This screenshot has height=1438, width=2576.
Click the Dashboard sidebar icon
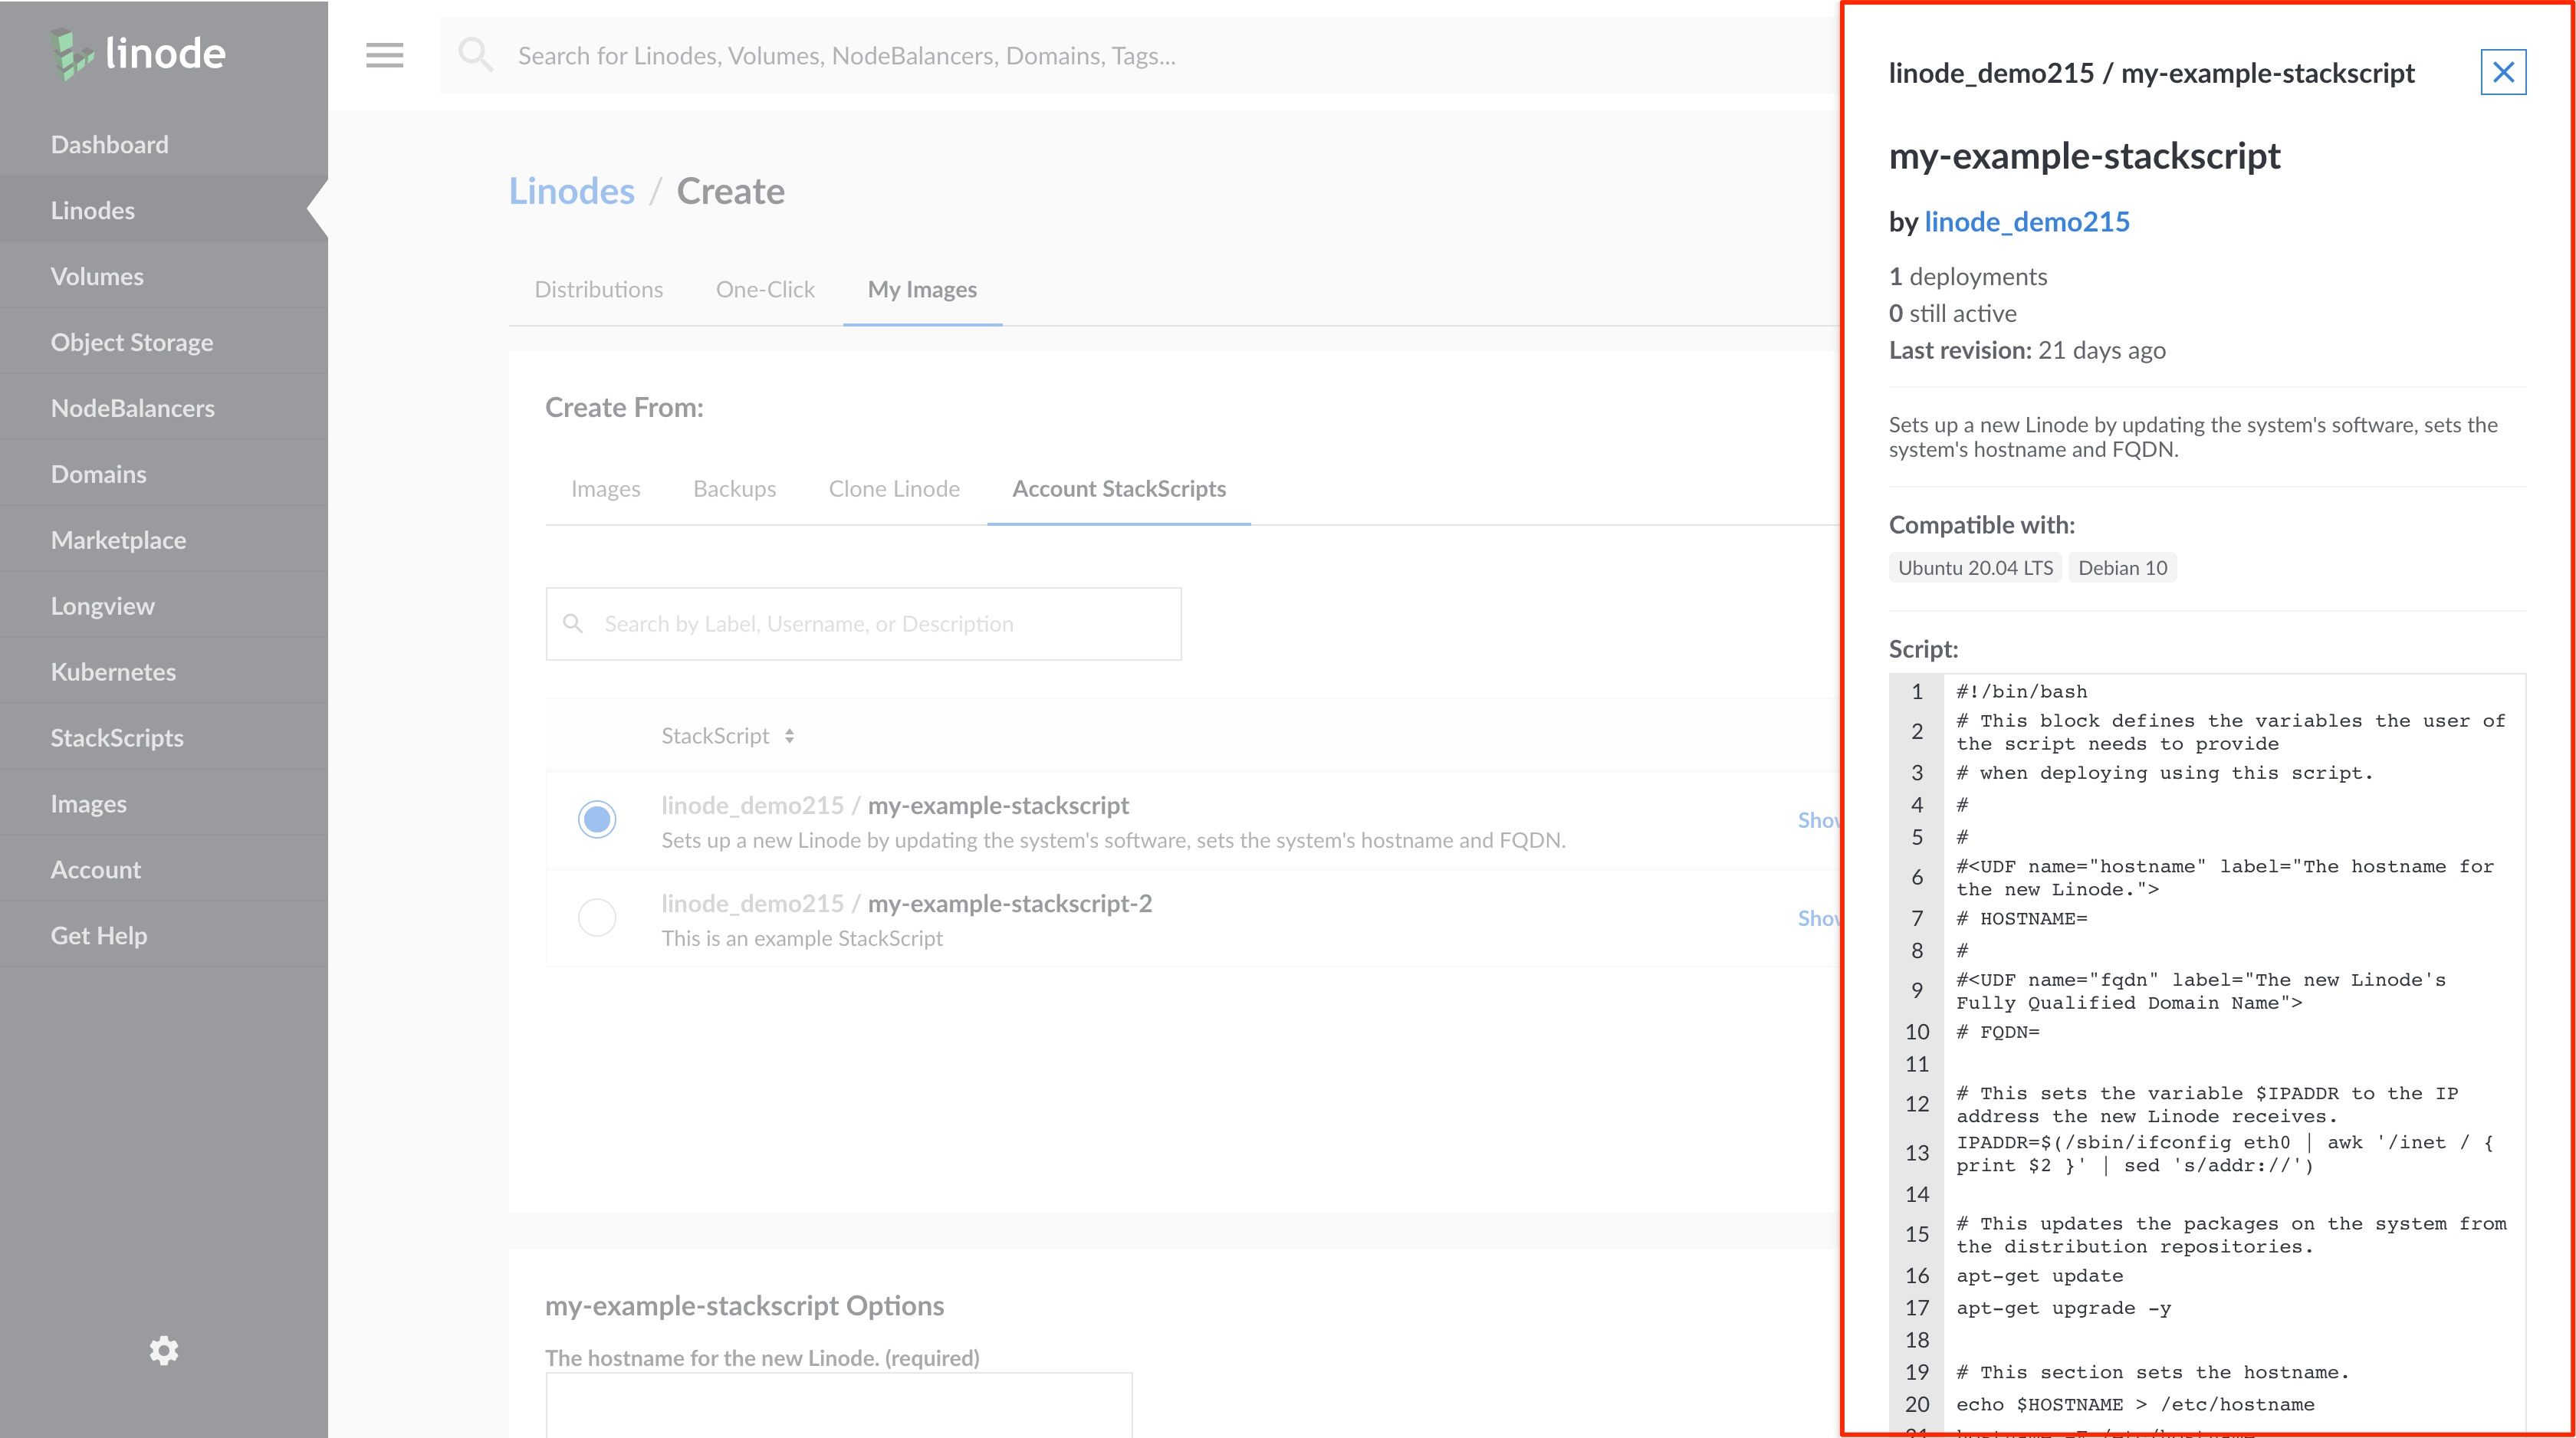(x=110, y=143)
